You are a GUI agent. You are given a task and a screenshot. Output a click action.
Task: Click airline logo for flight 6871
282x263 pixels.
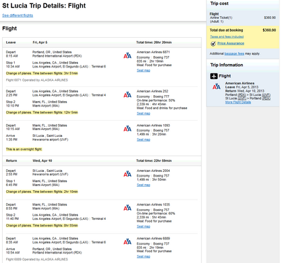click(127, 55)
